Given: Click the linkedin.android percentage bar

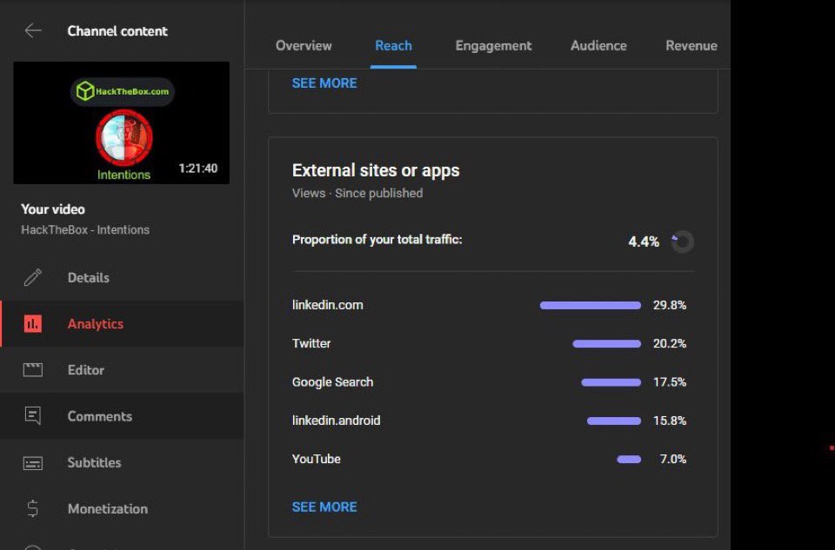Looking at the screenshot, I should 613,421.
